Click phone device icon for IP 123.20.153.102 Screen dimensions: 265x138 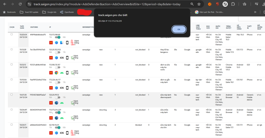pyautogui.click(x=67, y=58)
